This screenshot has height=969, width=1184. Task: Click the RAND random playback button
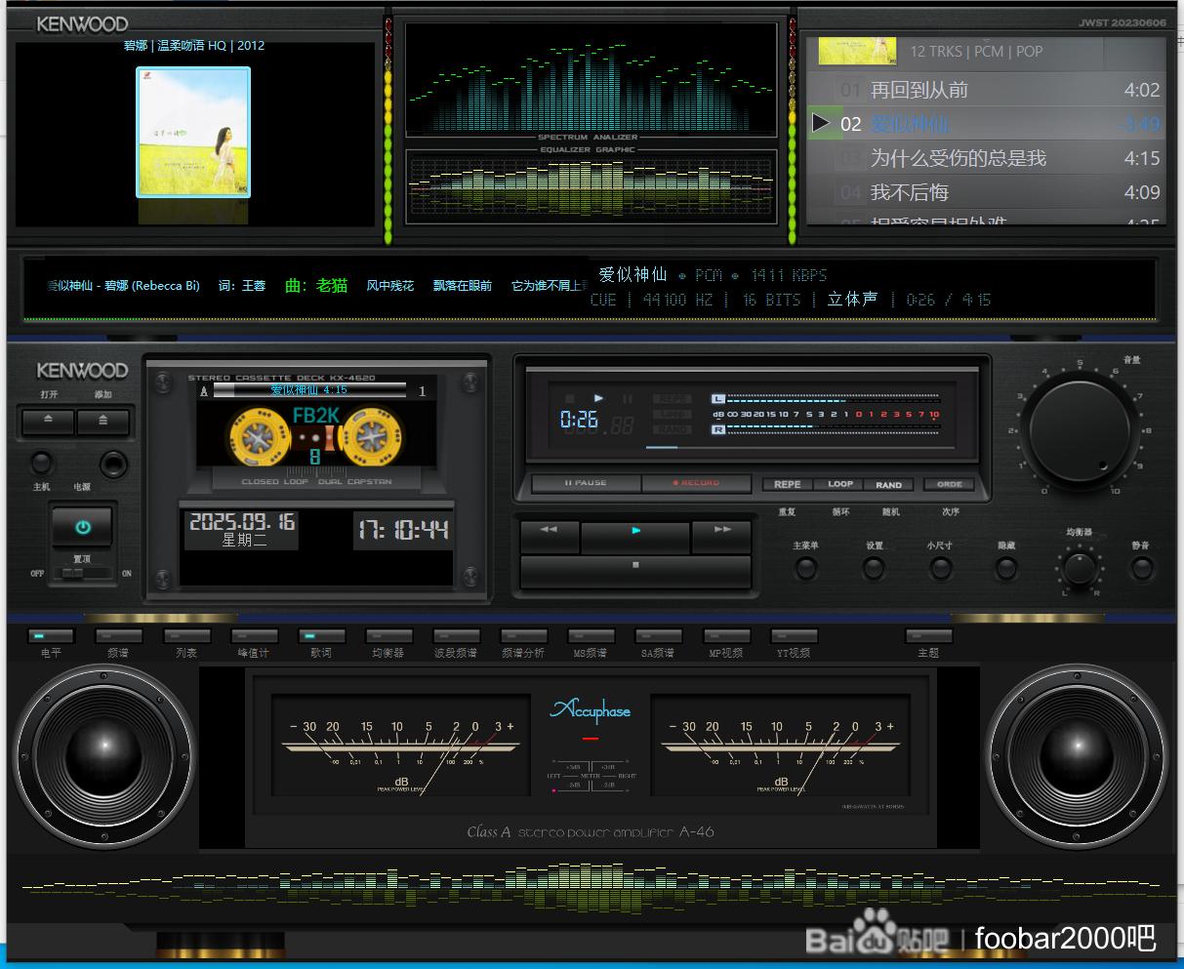[x=888, y=485]
